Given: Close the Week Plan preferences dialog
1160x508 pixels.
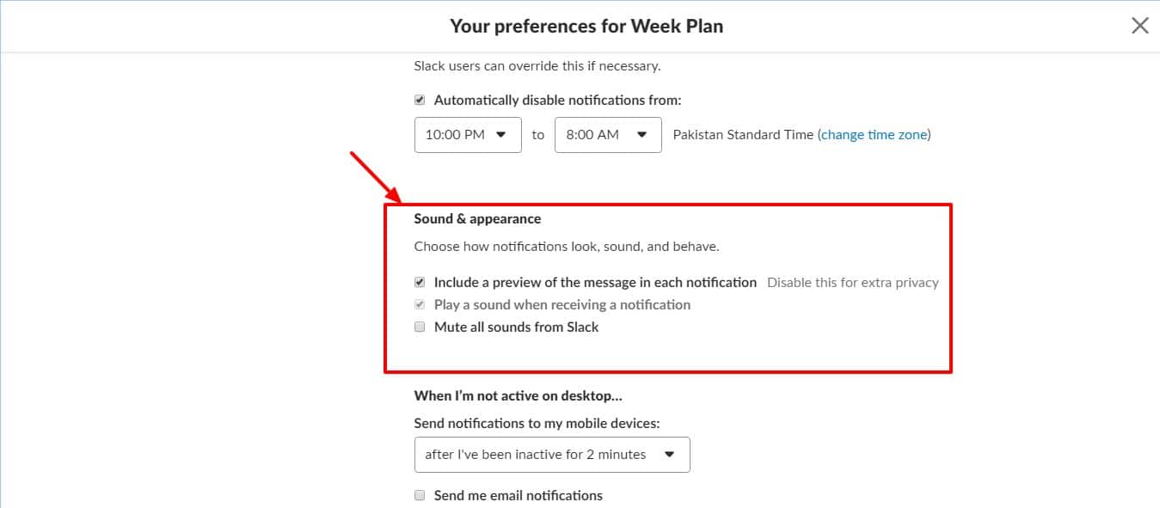Looking at the screenshot, I should pos(1139,26).
